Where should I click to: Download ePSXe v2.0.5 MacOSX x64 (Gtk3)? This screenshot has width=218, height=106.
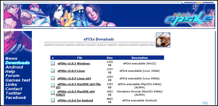coord(75,93)
